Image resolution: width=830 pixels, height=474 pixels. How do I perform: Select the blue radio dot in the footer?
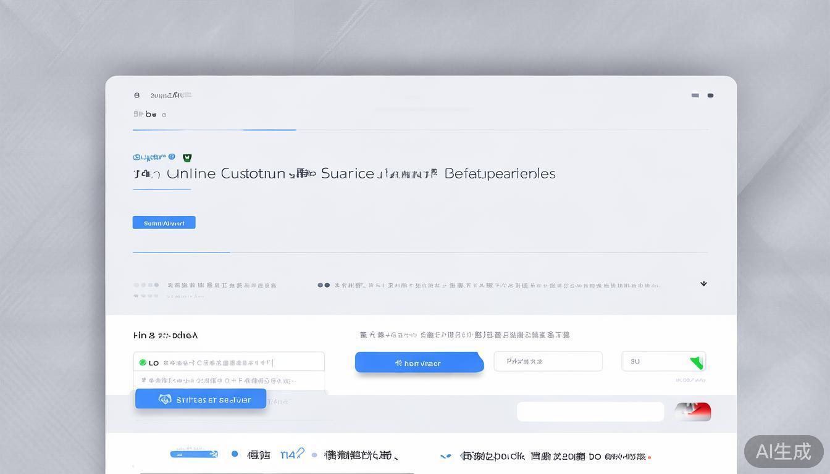(235, 454)
